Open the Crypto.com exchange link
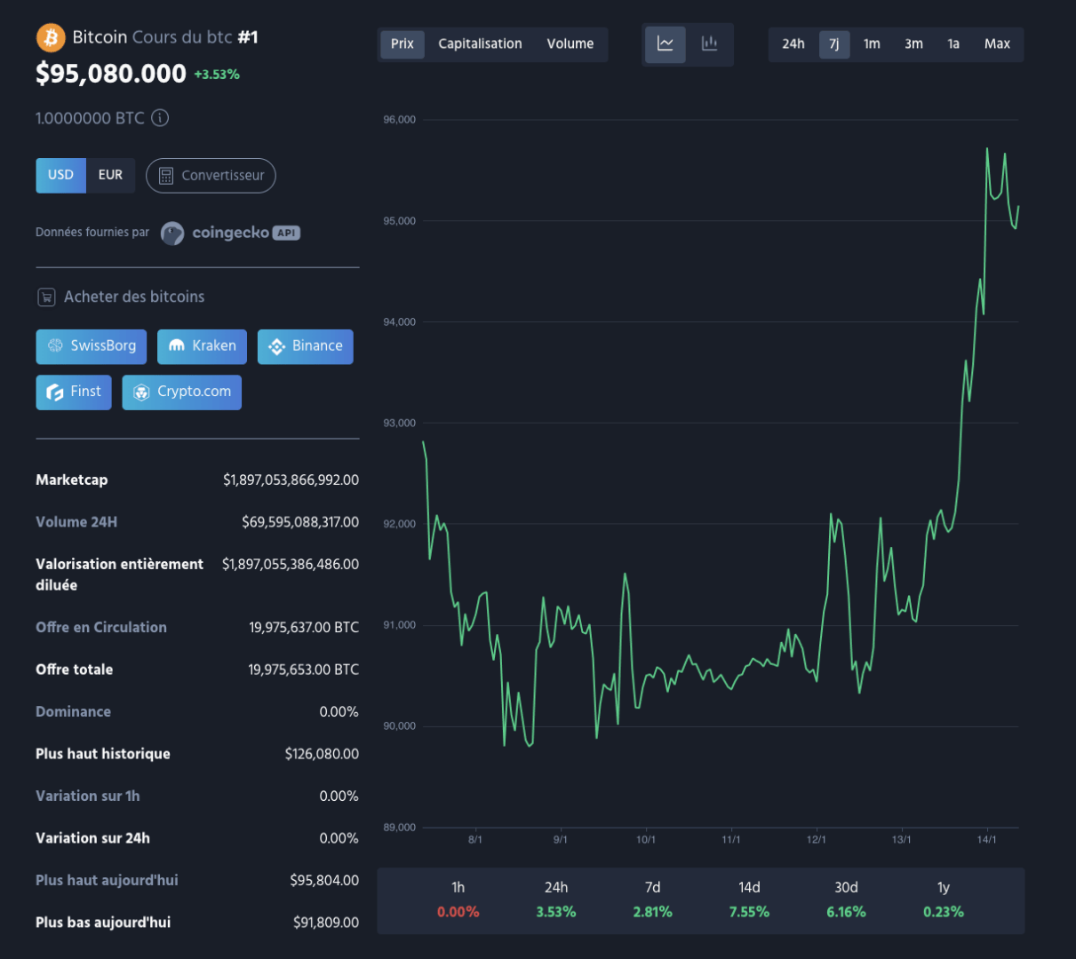 tap(181, 392)
